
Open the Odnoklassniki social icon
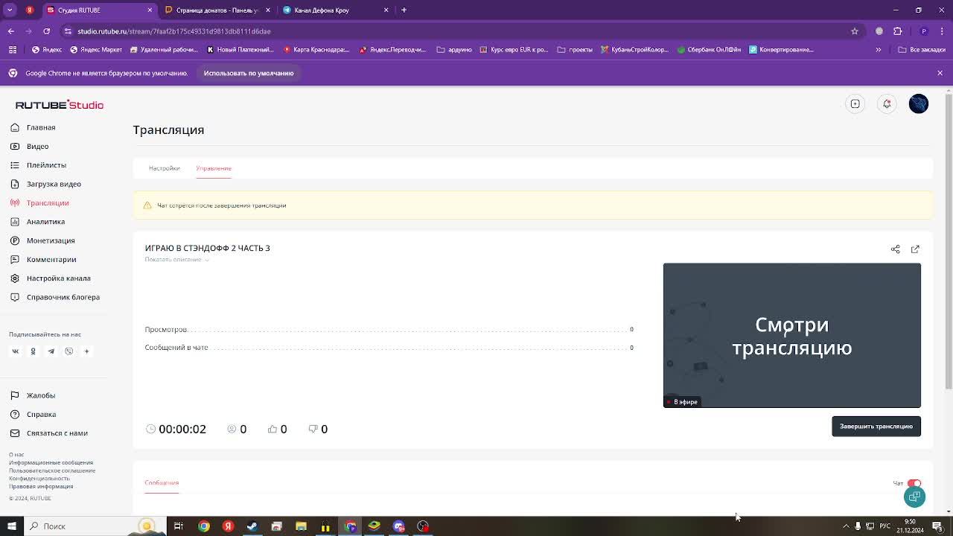(33, 351)
